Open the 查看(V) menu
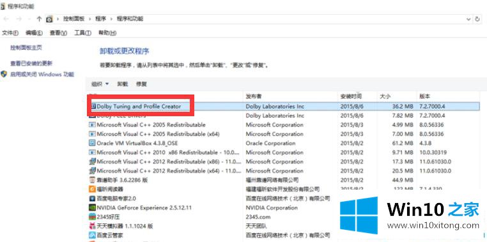This screenshot has width=487, height=242. point(58,33)
